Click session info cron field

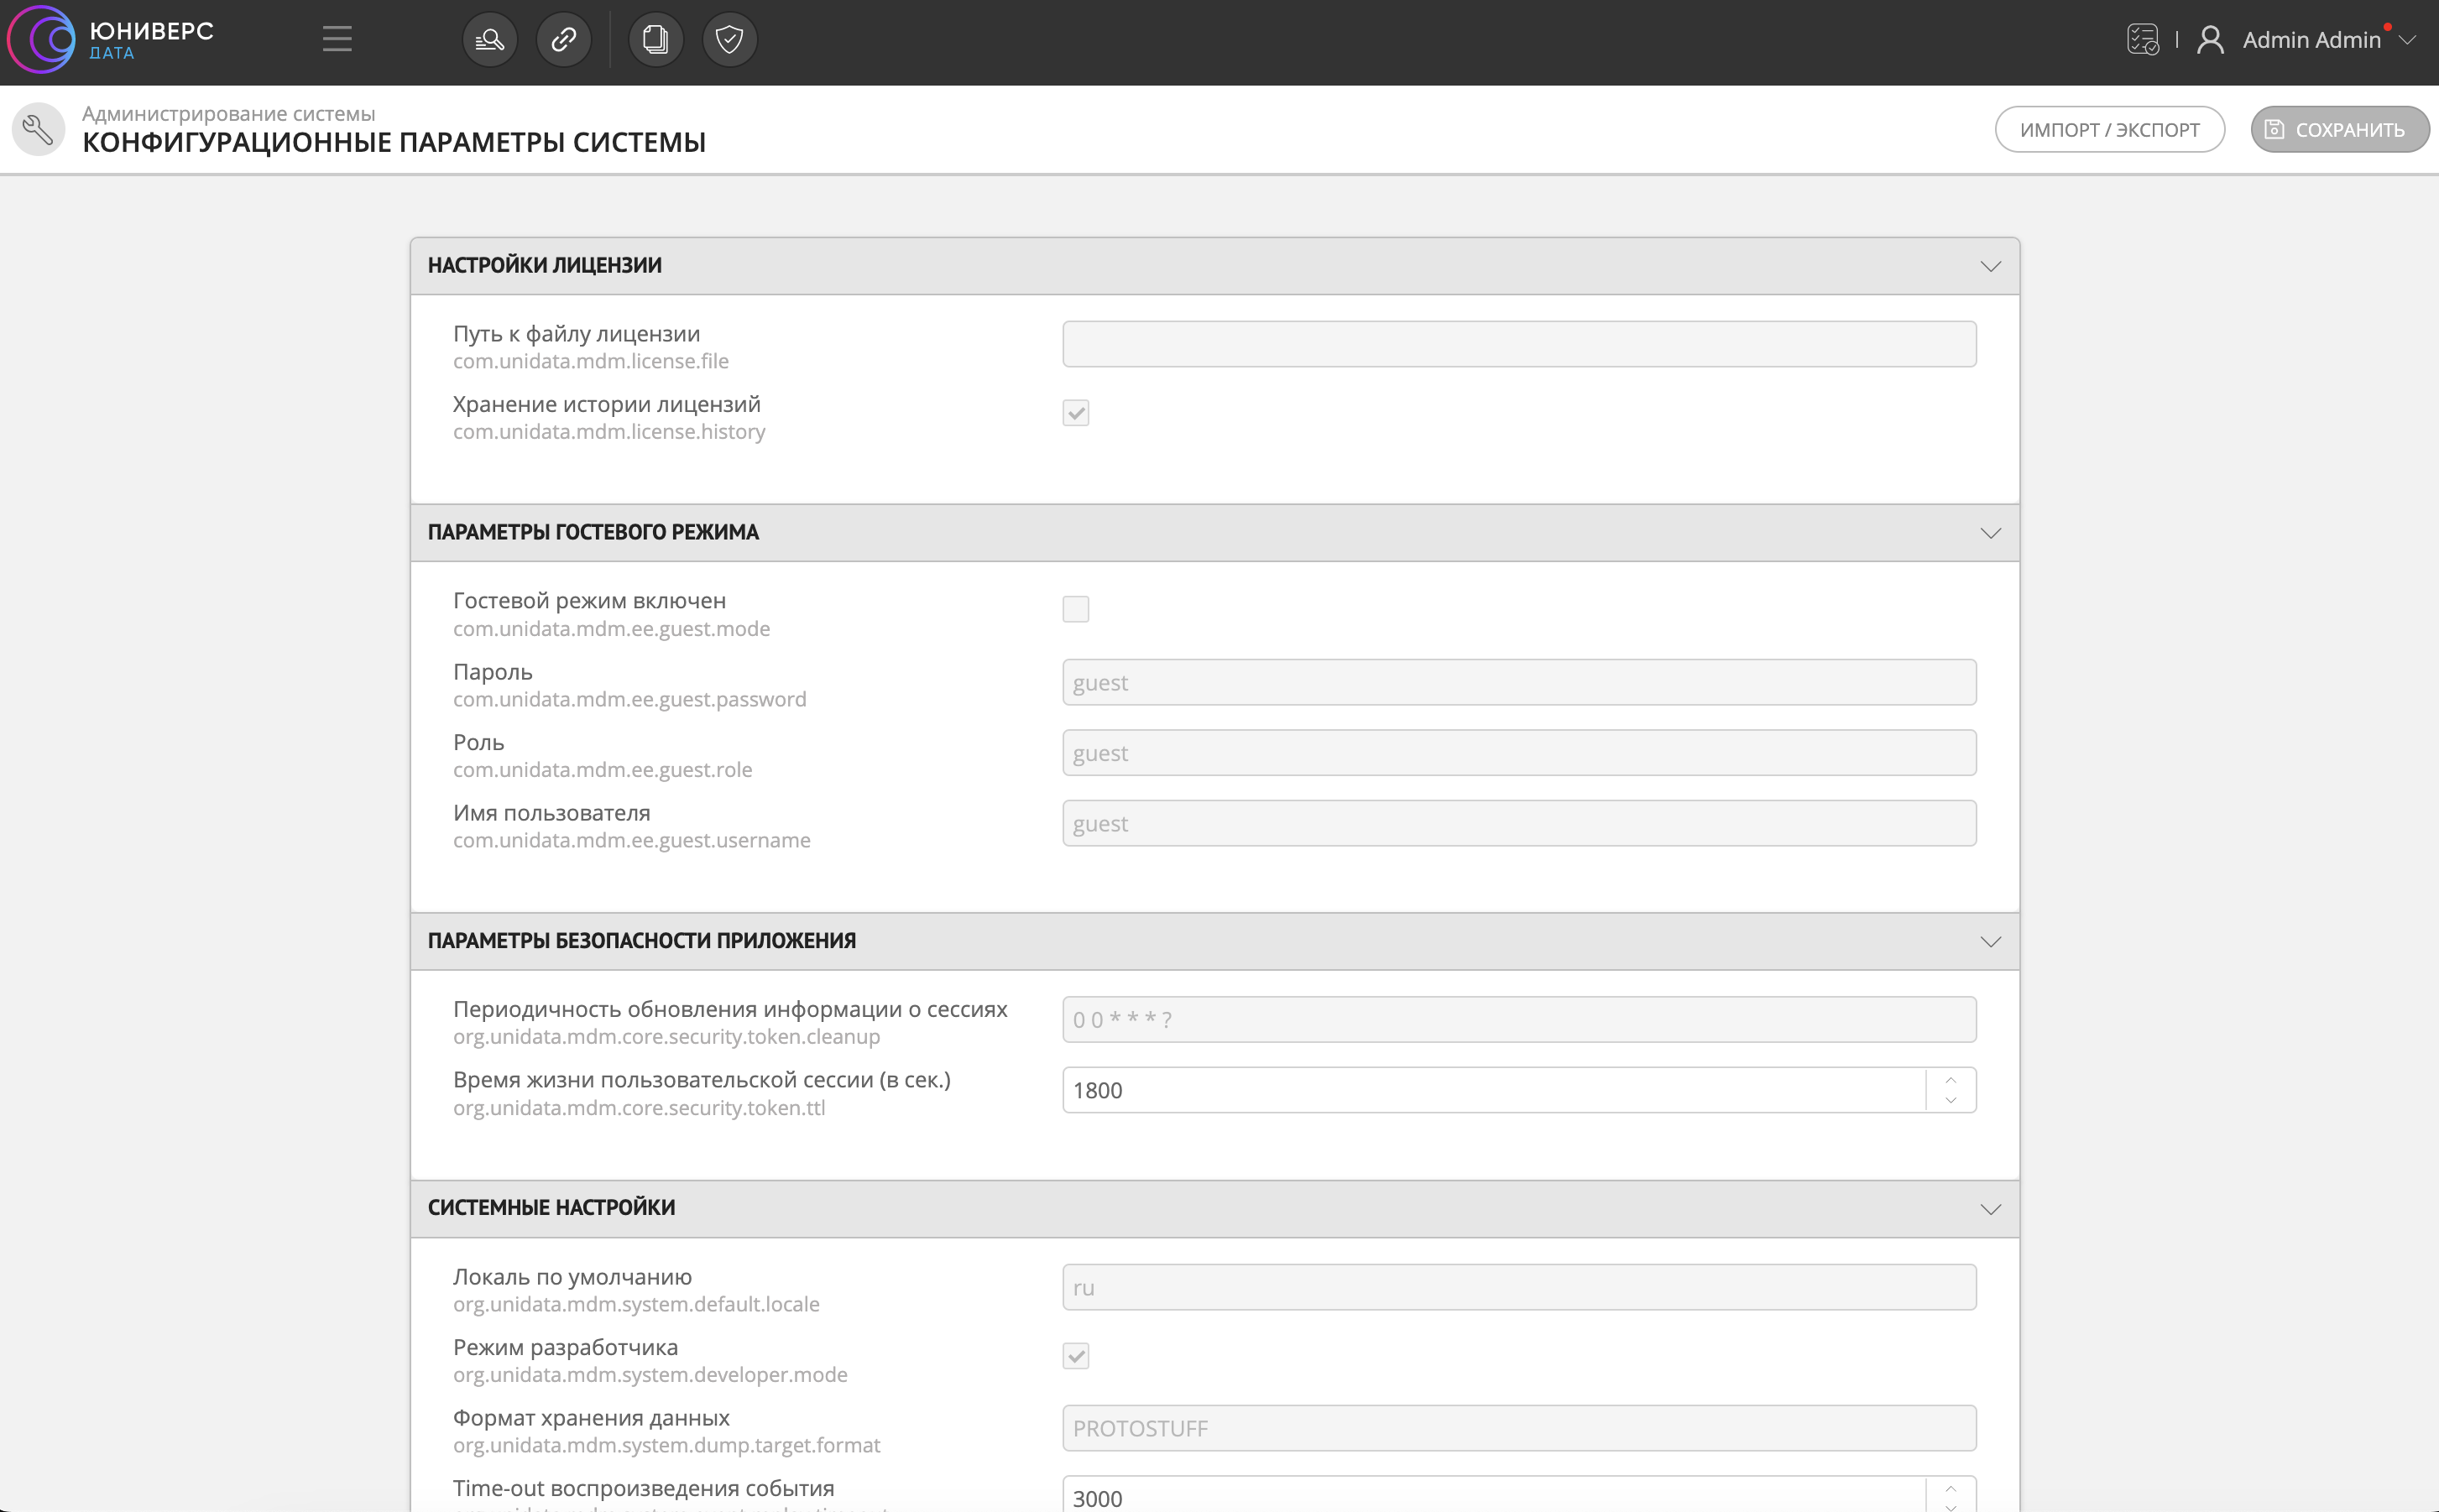pyautogui.click(x=1519, y=1020)
